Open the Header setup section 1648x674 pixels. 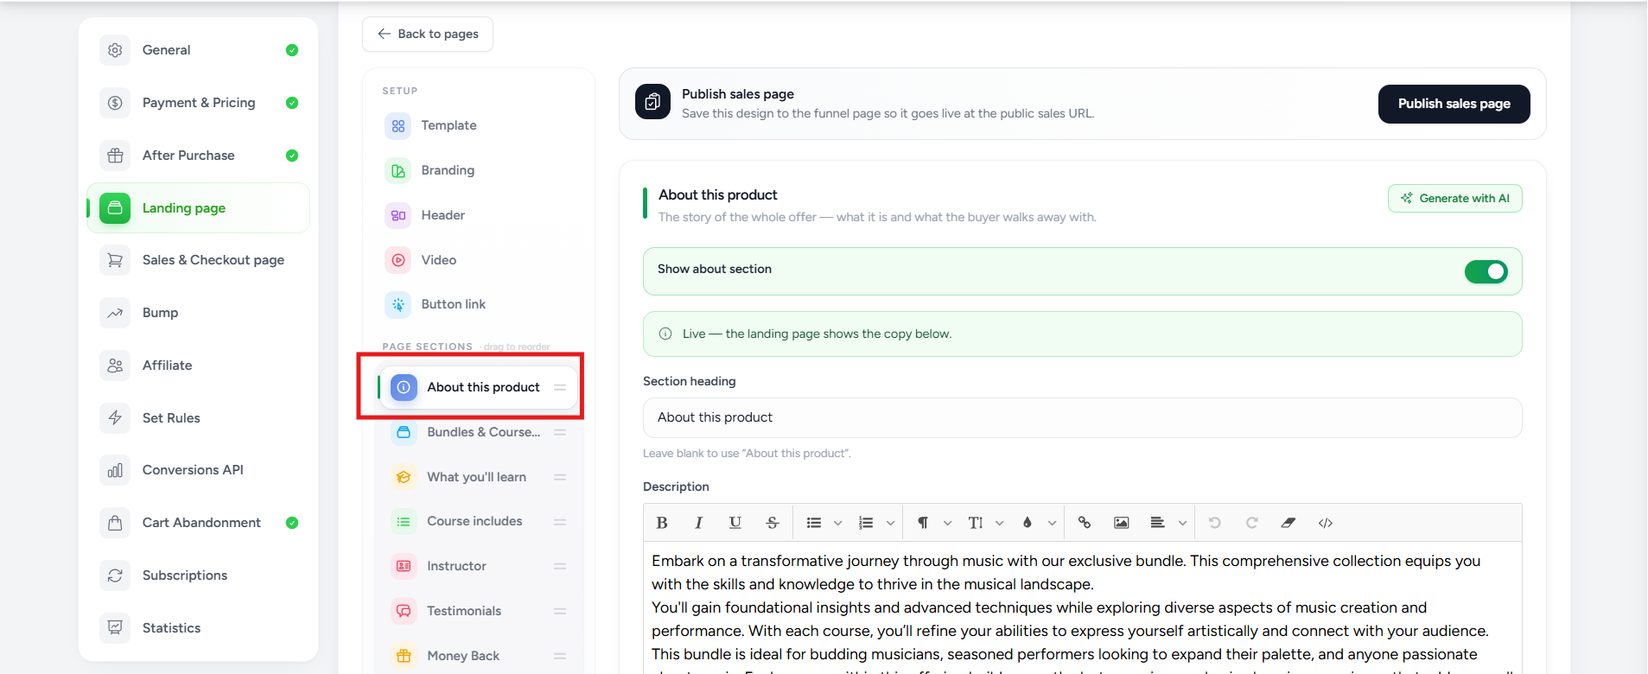[x=480, y=216]
